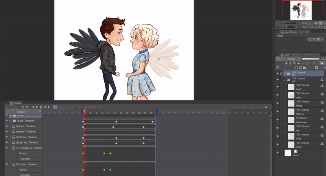This screenshot has height=176, width=326.
Task: Zoom out the timeline view
Action: click(22, 107)
